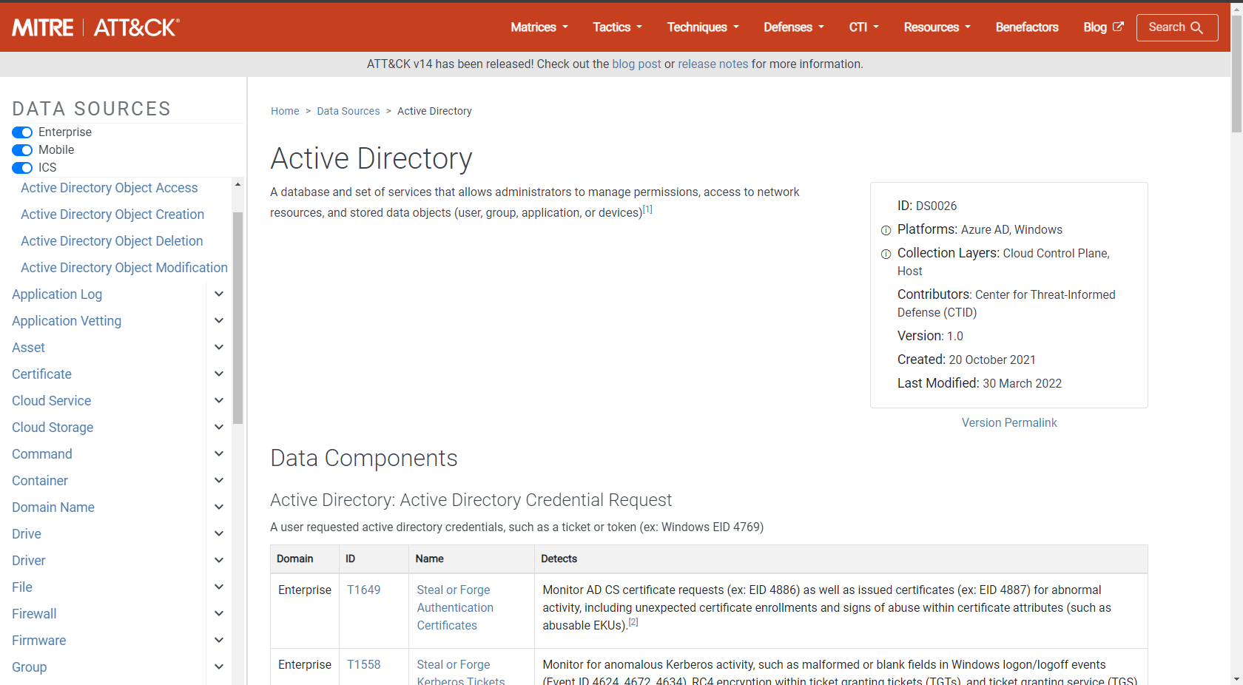The image size is (1243, 685).
Task: Select Active Directory Object Access
Action: pos(110,188)
